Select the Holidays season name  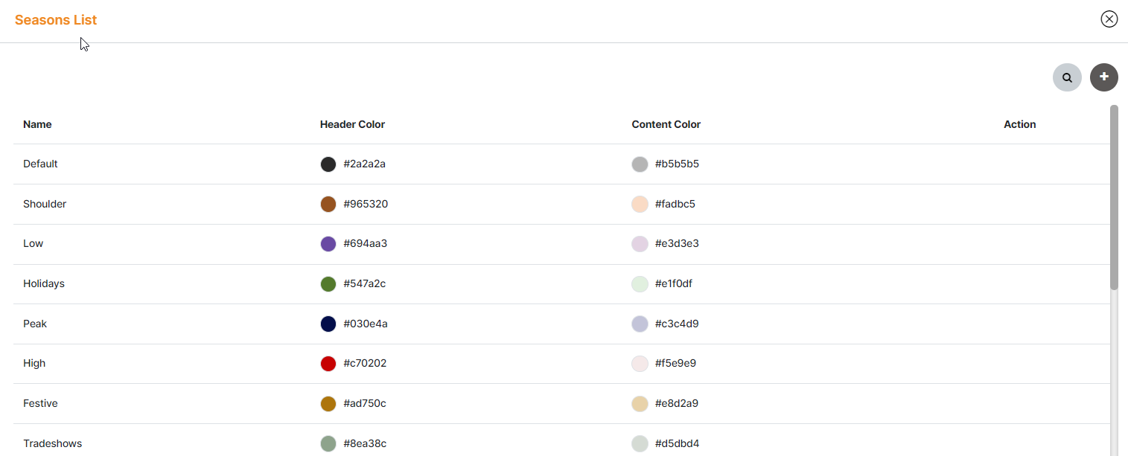(44, 283)
